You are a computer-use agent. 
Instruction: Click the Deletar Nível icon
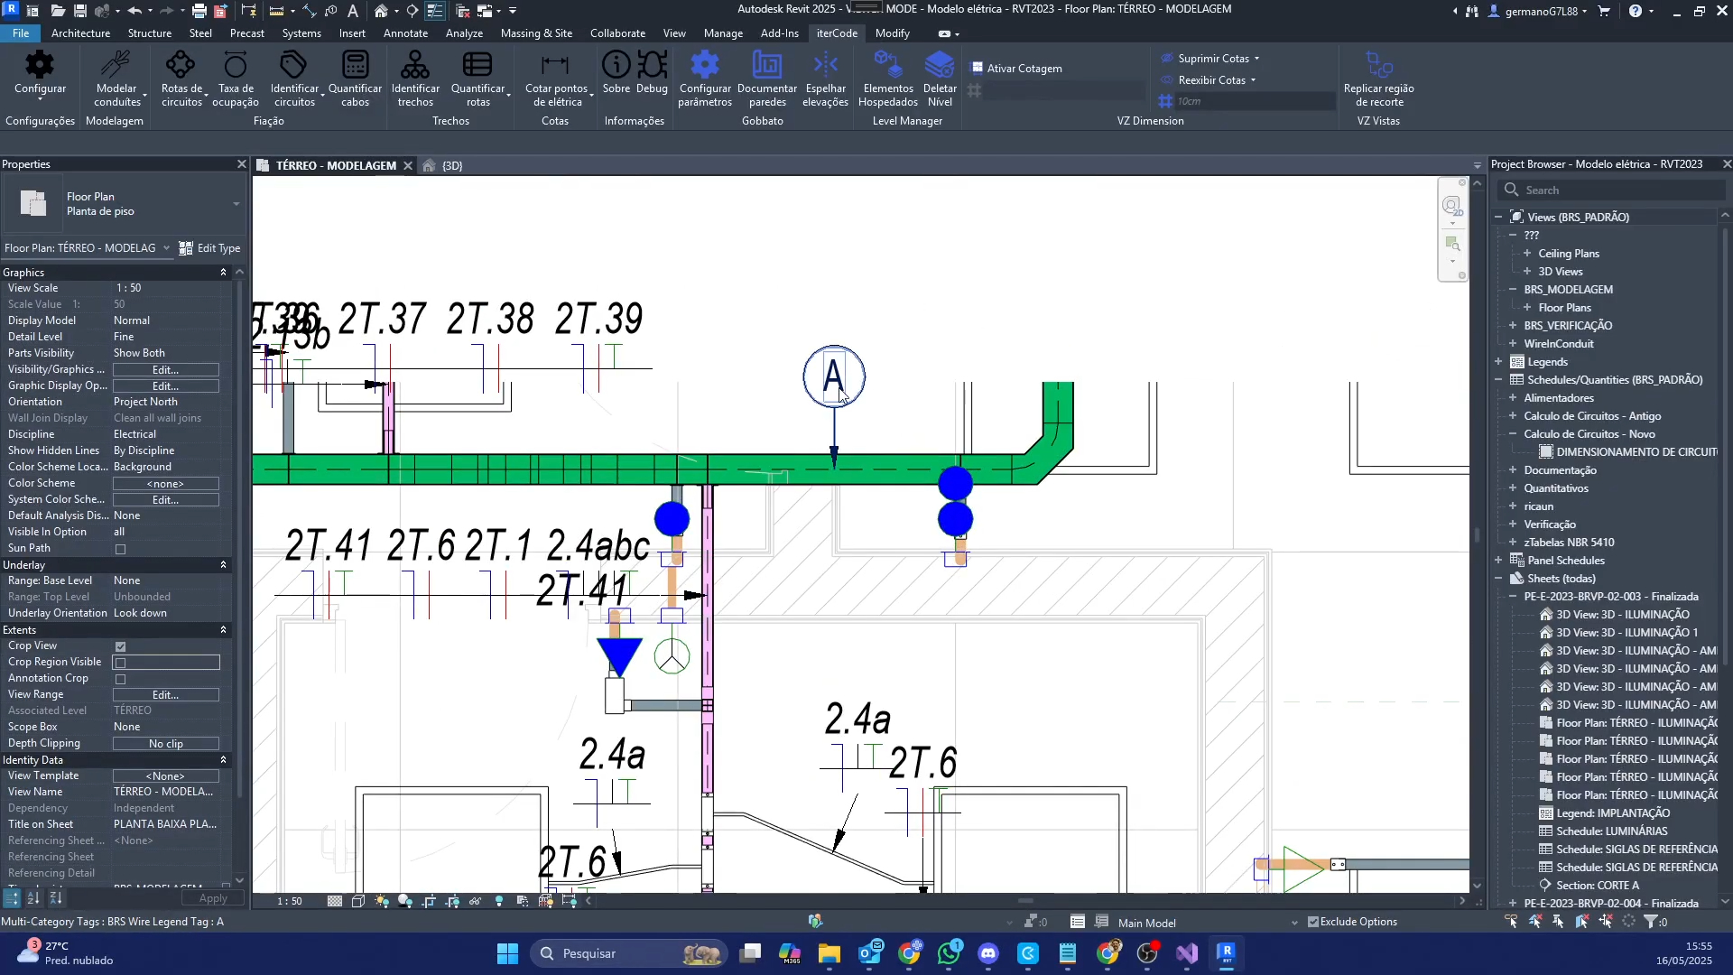[939, 65]
